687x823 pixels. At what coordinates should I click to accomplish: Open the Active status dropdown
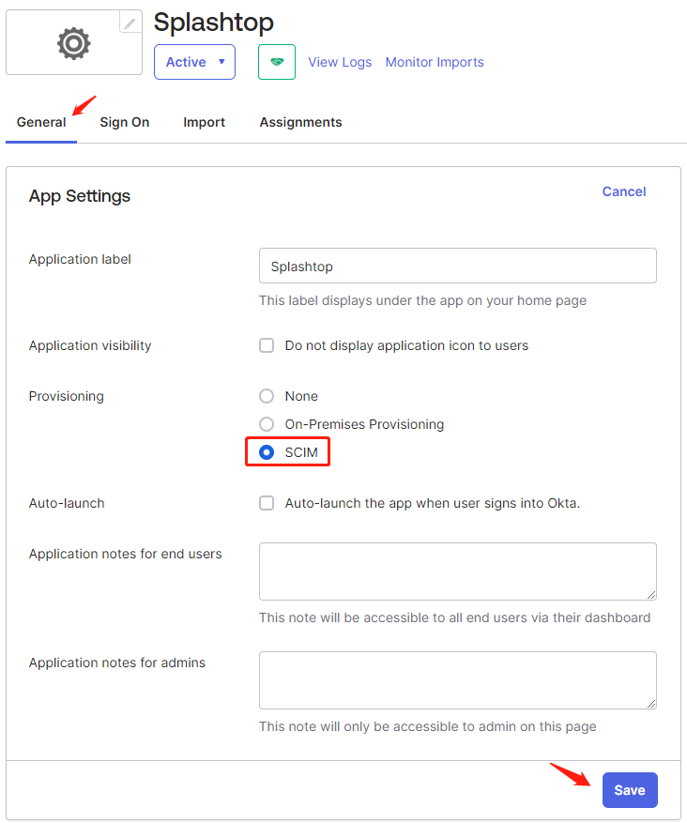pos(194,62)
